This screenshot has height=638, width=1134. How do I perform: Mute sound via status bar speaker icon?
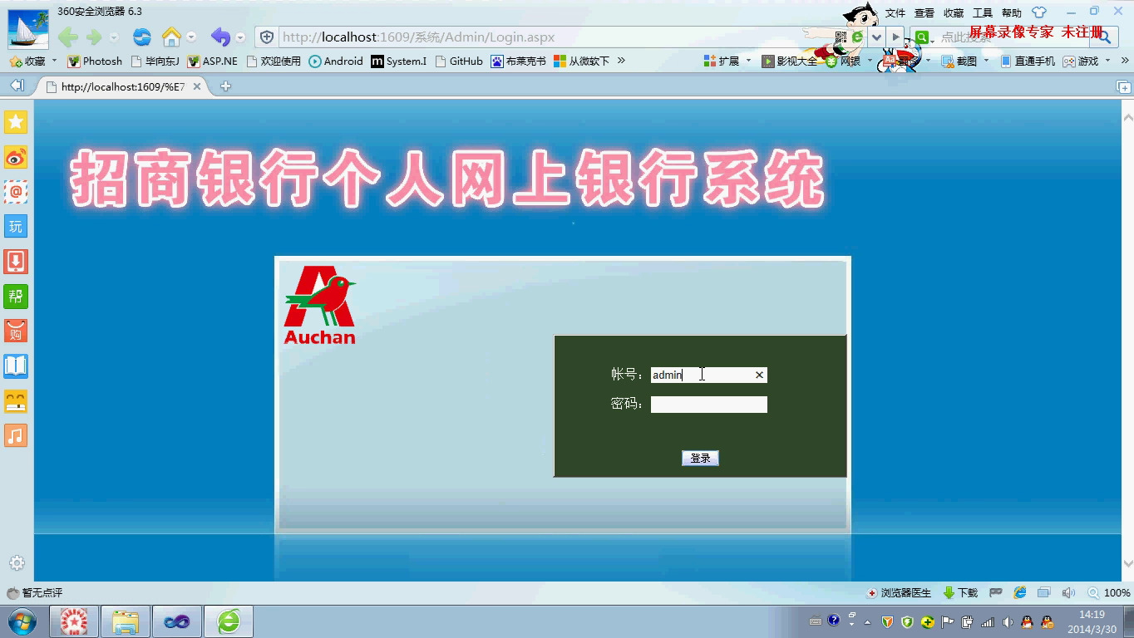[1068, 593]
